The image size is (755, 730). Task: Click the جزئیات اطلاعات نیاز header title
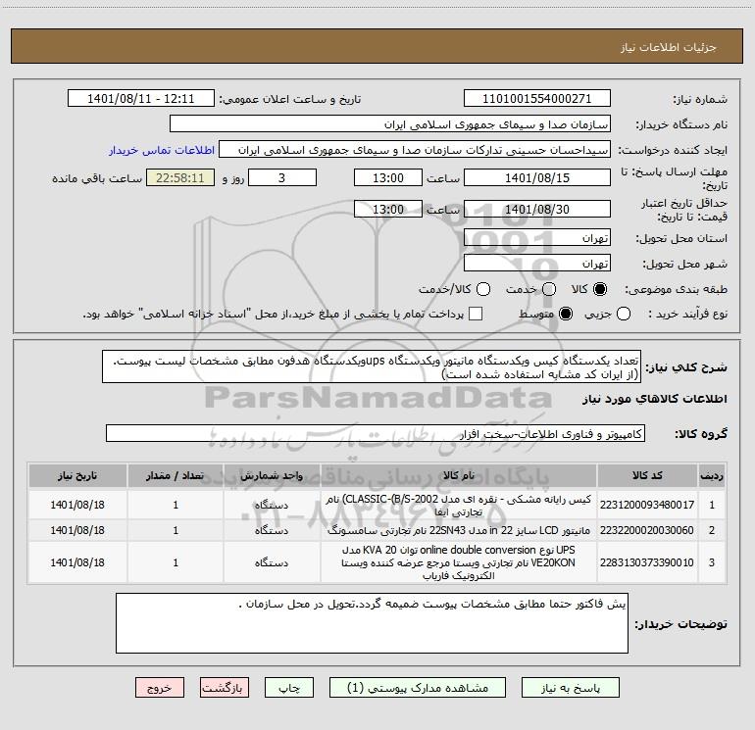click(x=668, y=47)
